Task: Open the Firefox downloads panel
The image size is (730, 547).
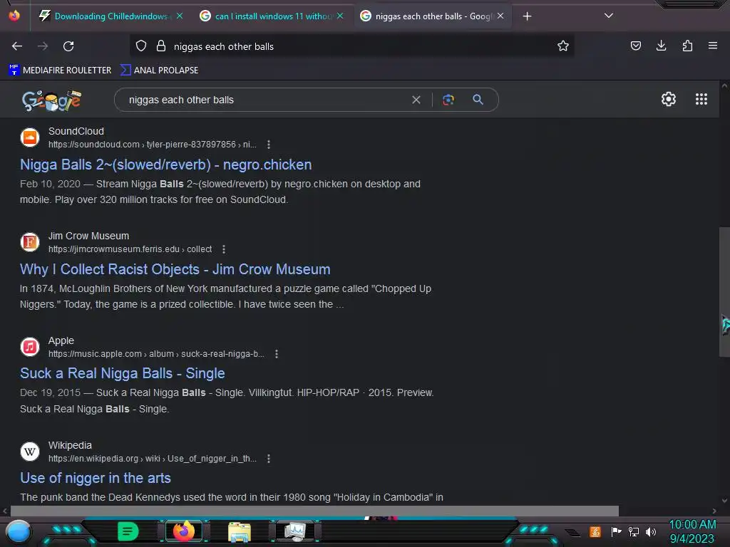Action: coord(661,46)
